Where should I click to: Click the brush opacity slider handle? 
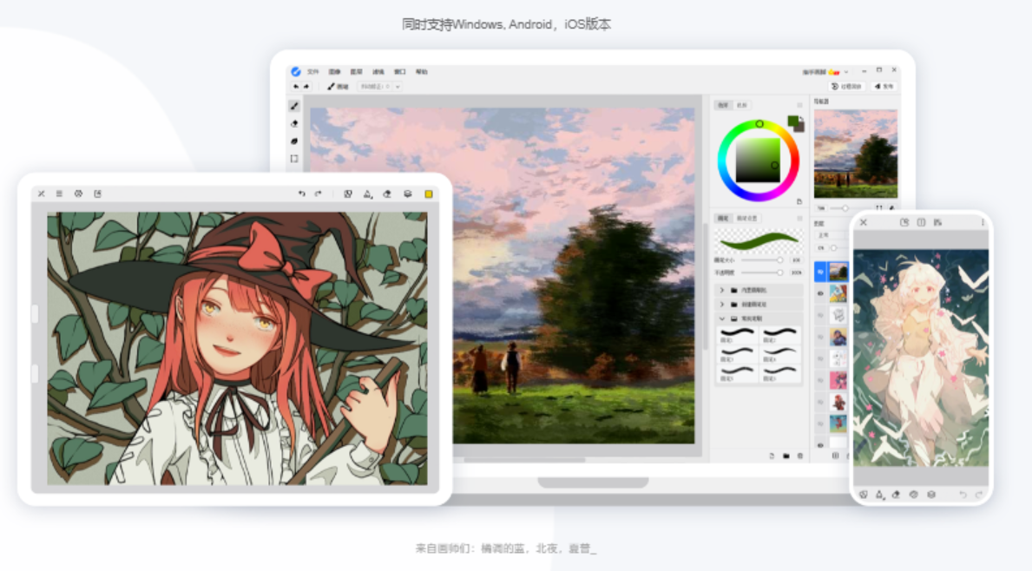(x=780, y=272)
